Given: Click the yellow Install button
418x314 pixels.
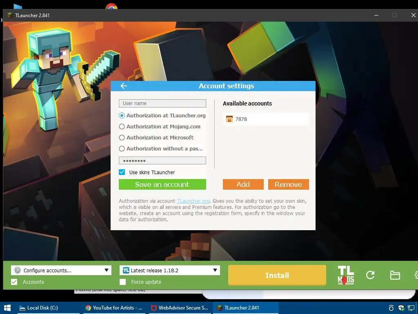Looking at the screenshot, I should [277, 275].
